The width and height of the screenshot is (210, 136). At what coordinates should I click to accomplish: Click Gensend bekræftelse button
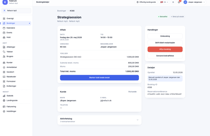coord(165,56)
